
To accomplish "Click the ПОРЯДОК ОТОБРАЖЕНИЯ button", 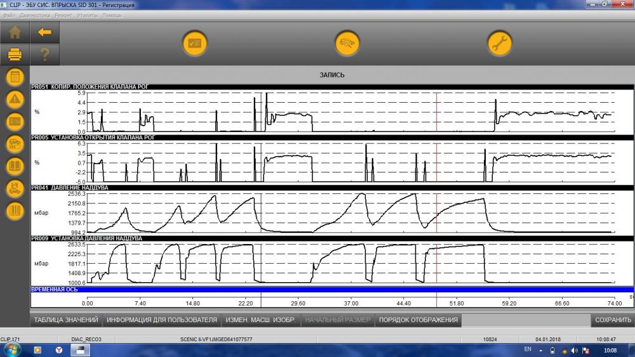I will pyautogui.click(x=418, y=320).
